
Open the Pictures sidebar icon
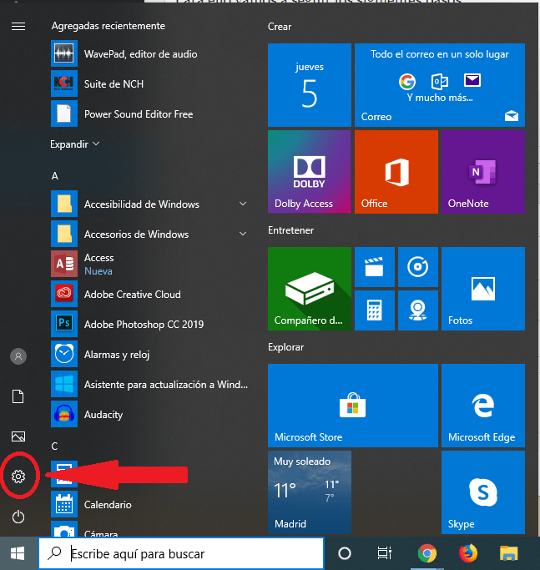pos(18,436)
